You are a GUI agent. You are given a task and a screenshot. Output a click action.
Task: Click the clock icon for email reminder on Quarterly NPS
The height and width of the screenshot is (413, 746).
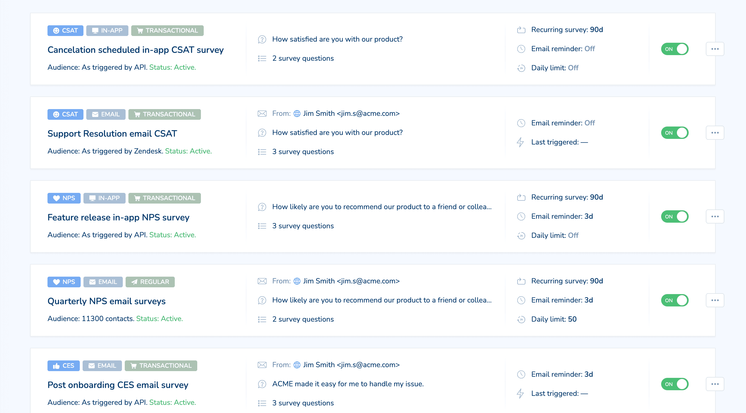click(x=521, y=300)
